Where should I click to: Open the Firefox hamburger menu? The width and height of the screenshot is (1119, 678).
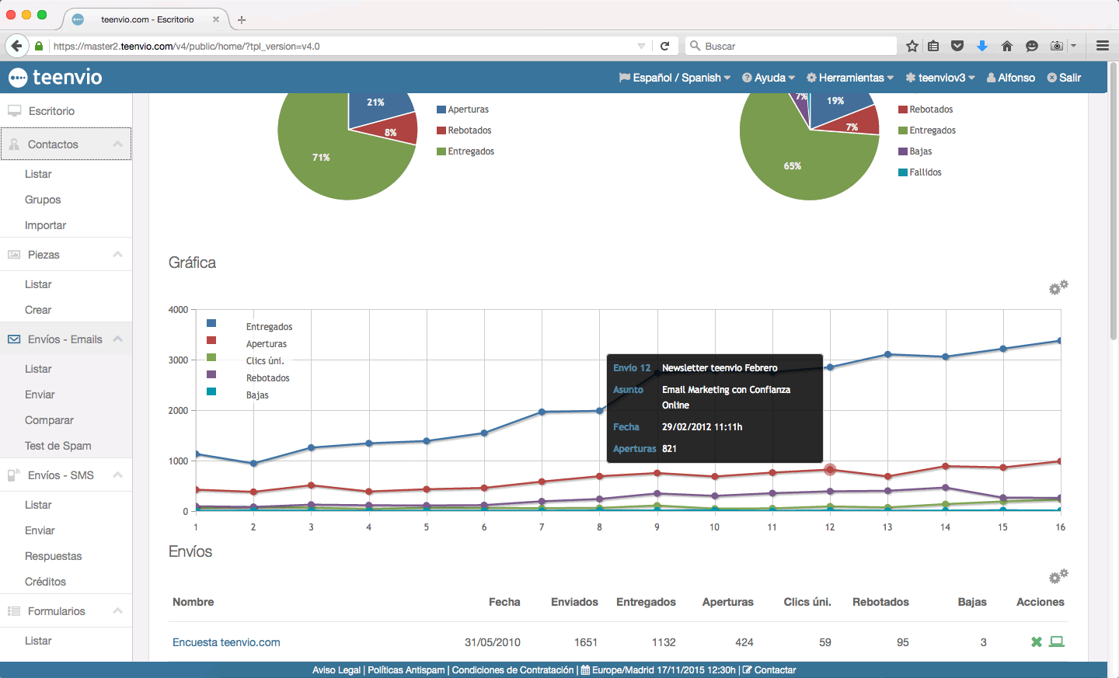point(1102,46)
